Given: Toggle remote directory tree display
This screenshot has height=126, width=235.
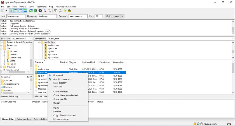Looking at the screenshot, I should click(20, 11).
